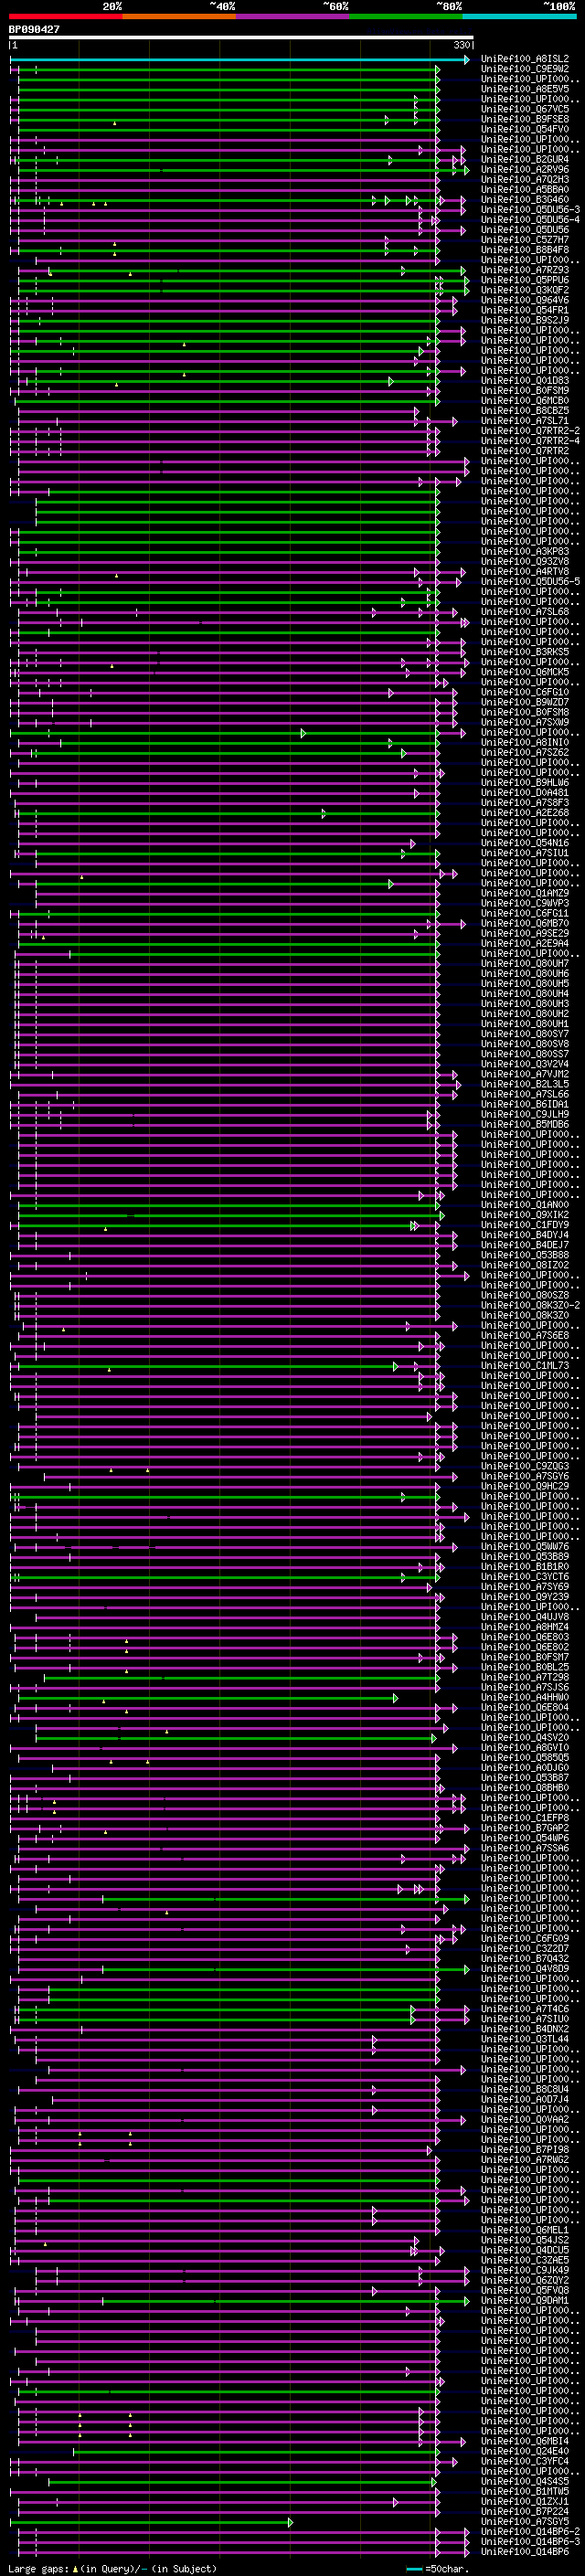This screenshot has width=585, height=2576.
Task: Select the UniRef100_Q7RTR2-2 entry
Action: point(530,431)
